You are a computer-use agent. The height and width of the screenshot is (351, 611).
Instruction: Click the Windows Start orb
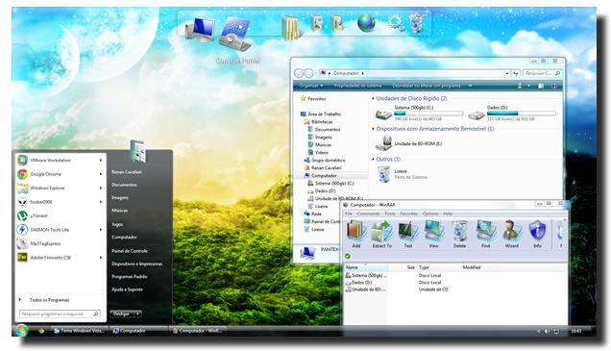click(21, 331)
